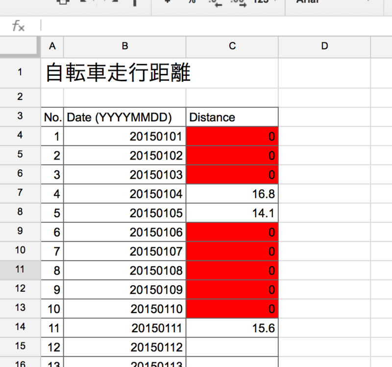Click date cell 20150104
The height and width of the screenshot is (367, 392).
(125, 194)
